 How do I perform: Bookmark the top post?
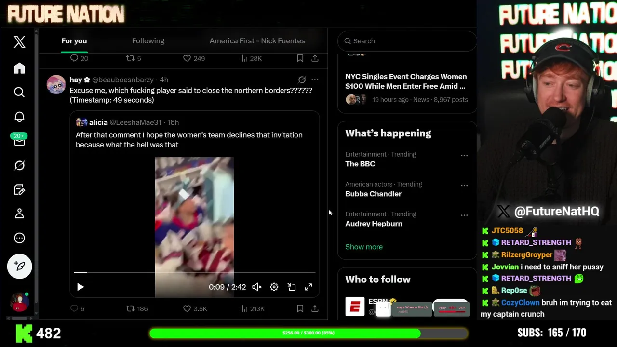300,58
